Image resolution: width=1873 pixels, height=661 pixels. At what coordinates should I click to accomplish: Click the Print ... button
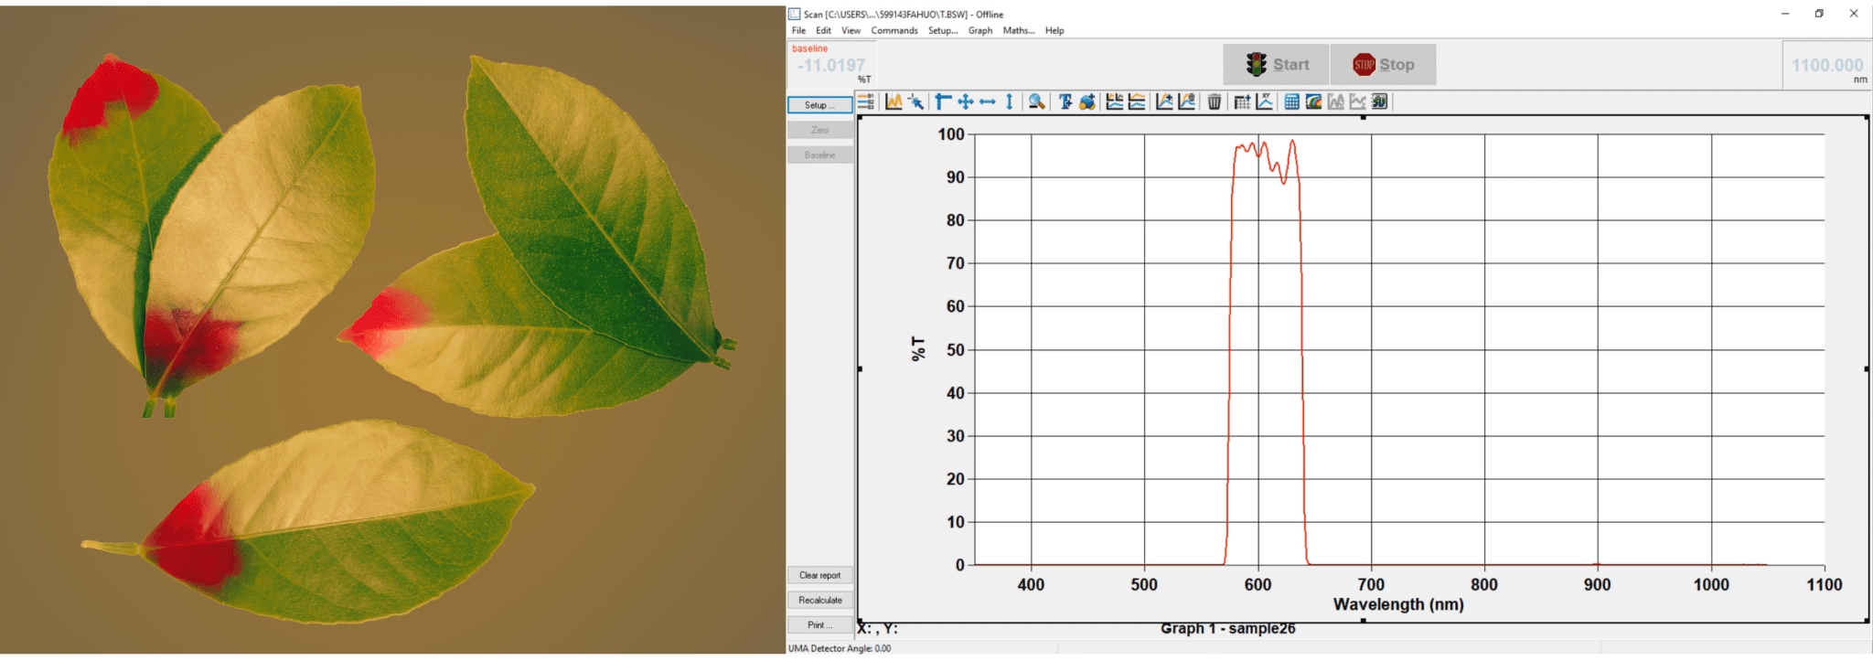point(820,625)
